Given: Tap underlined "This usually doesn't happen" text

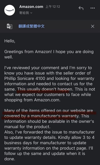Looking at the screenshot, I should coord(45,89).
